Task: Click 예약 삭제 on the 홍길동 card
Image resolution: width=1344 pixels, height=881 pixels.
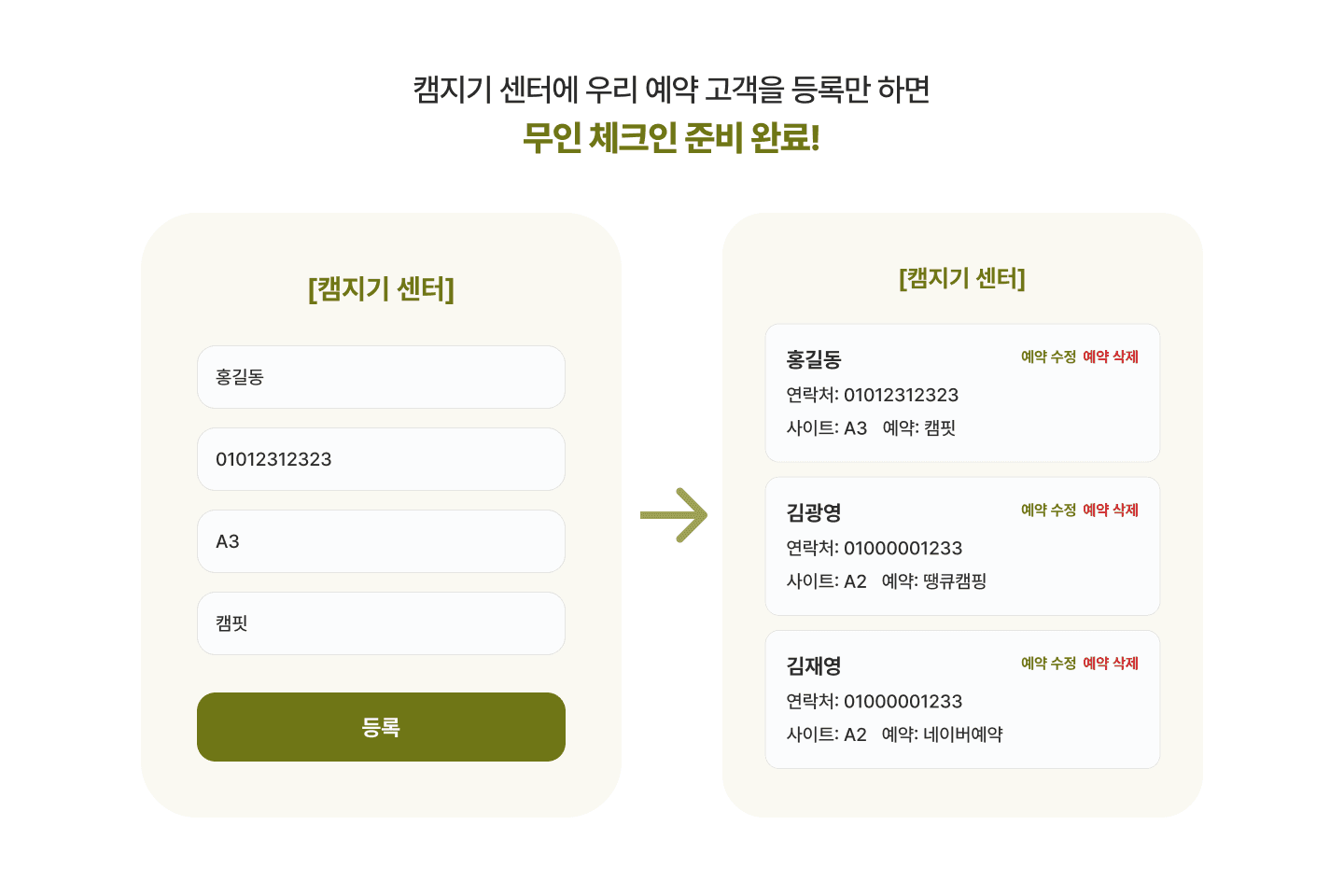Action: [1111, 357]
